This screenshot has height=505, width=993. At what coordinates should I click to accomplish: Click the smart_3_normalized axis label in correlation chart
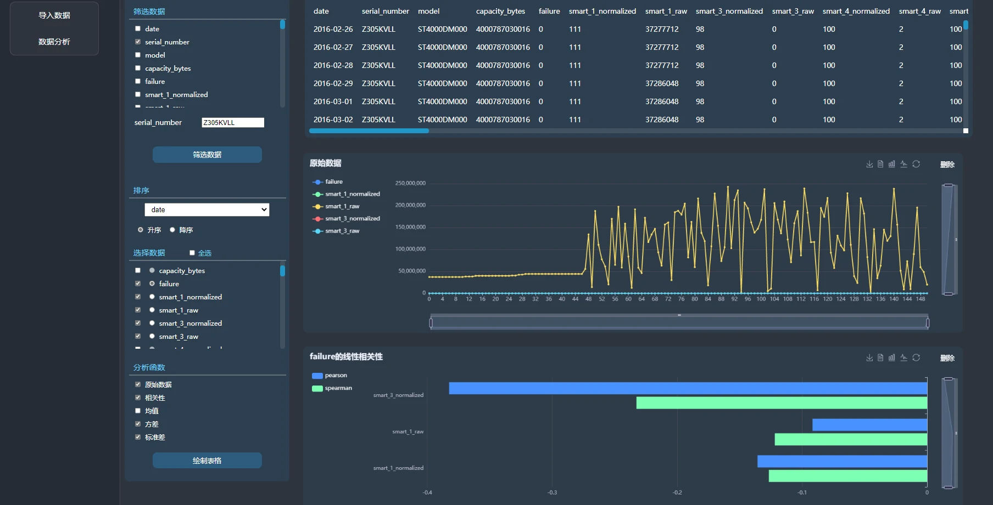coord(399,395)
